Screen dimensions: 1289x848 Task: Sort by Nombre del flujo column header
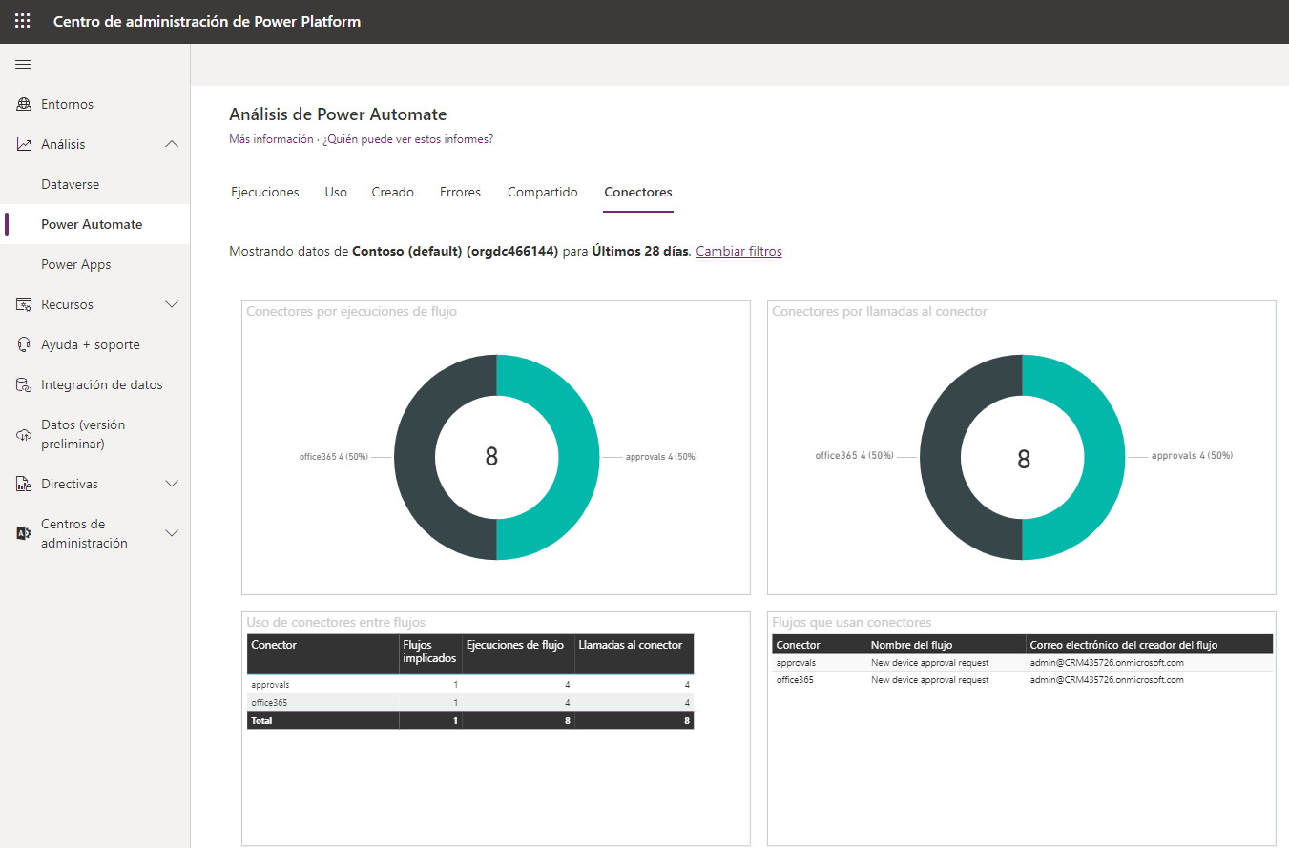[x=946, y=645]
